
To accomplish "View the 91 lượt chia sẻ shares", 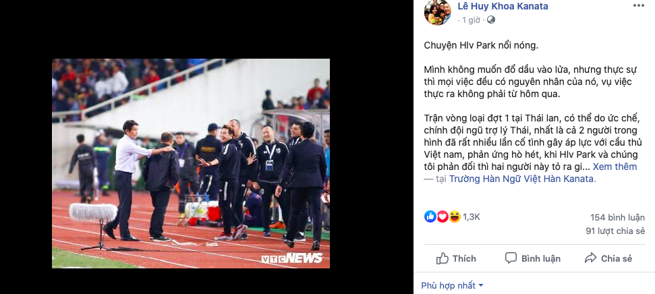I will [x=615, y=231].
